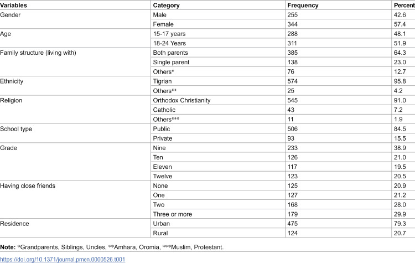Screen dimensions: 415x263
Task: Click the Rural residence category cell
Action: tap(160, 233)
